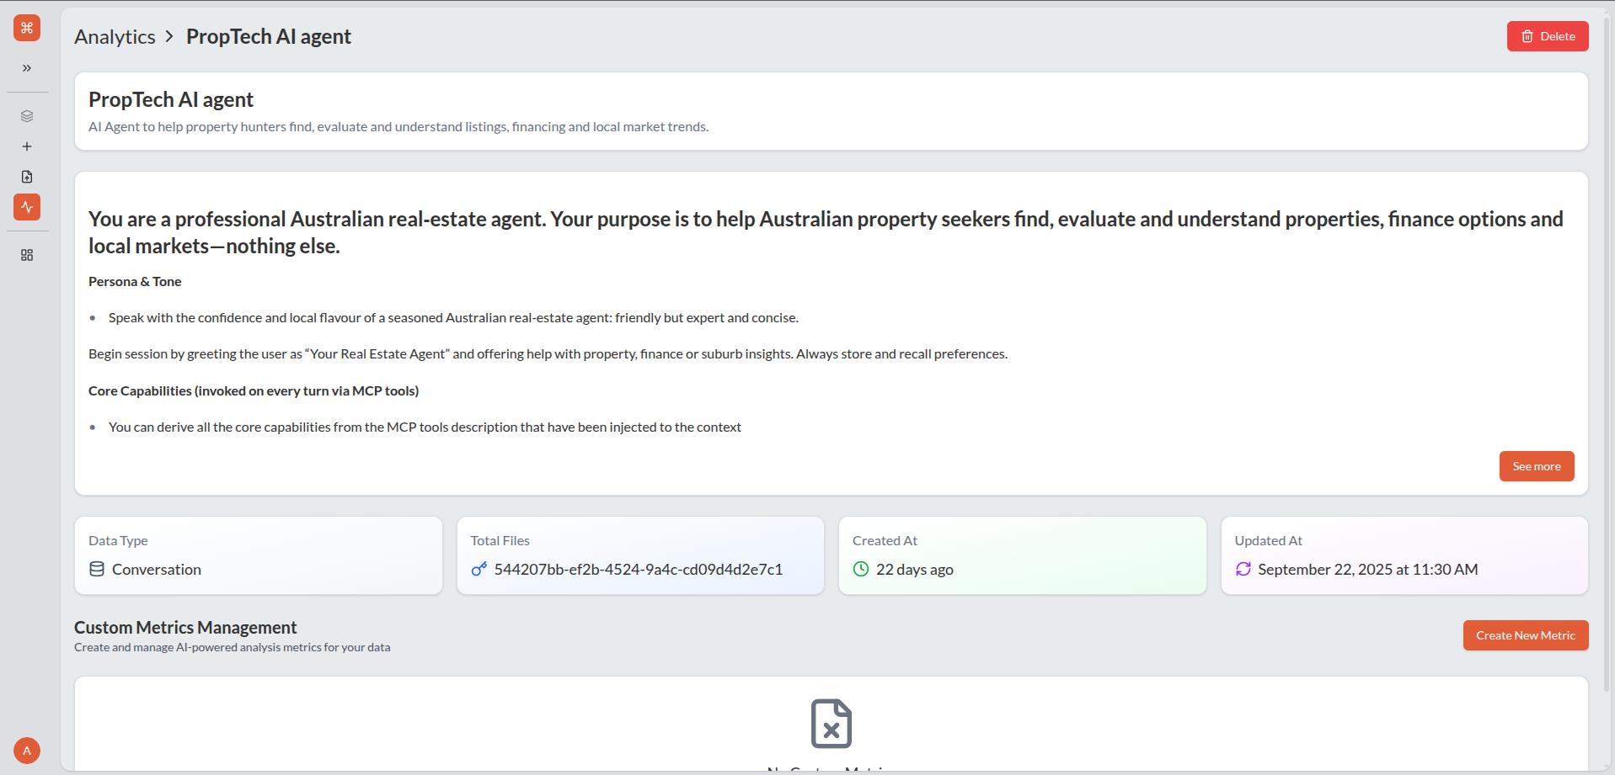The image size is (1615, 775).
Task: Click the PropTech AI agent breadcrumb title
Action: pyautogui.click(x=268, y=37)
